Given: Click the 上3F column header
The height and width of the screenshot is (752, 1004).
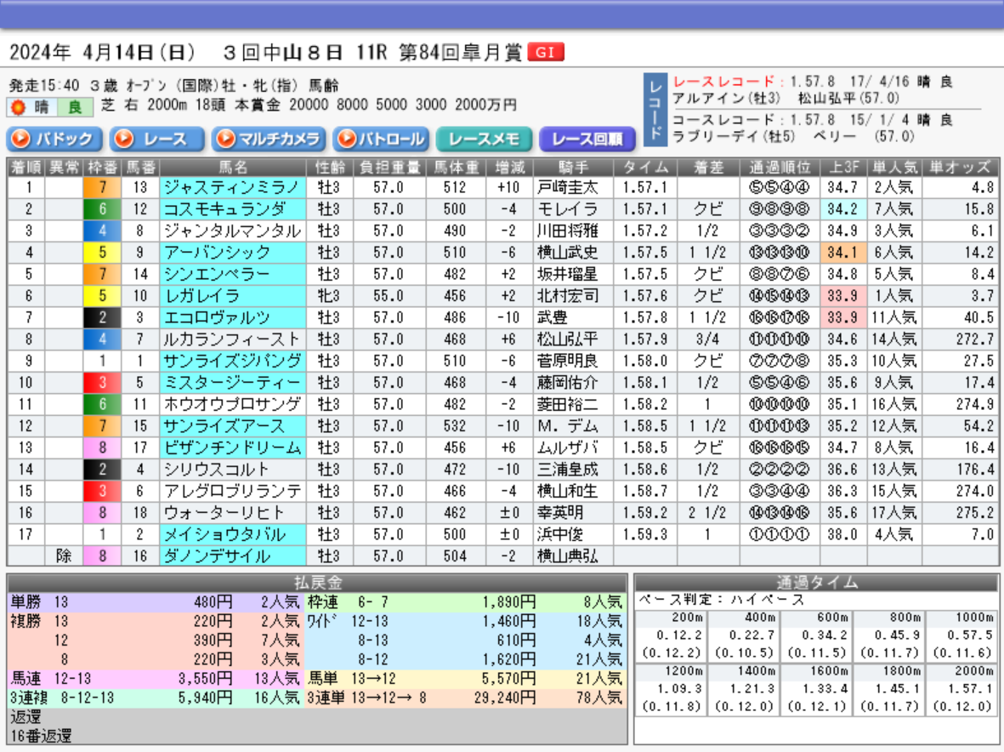Looking at the screenshot, I should pos(843,168).
